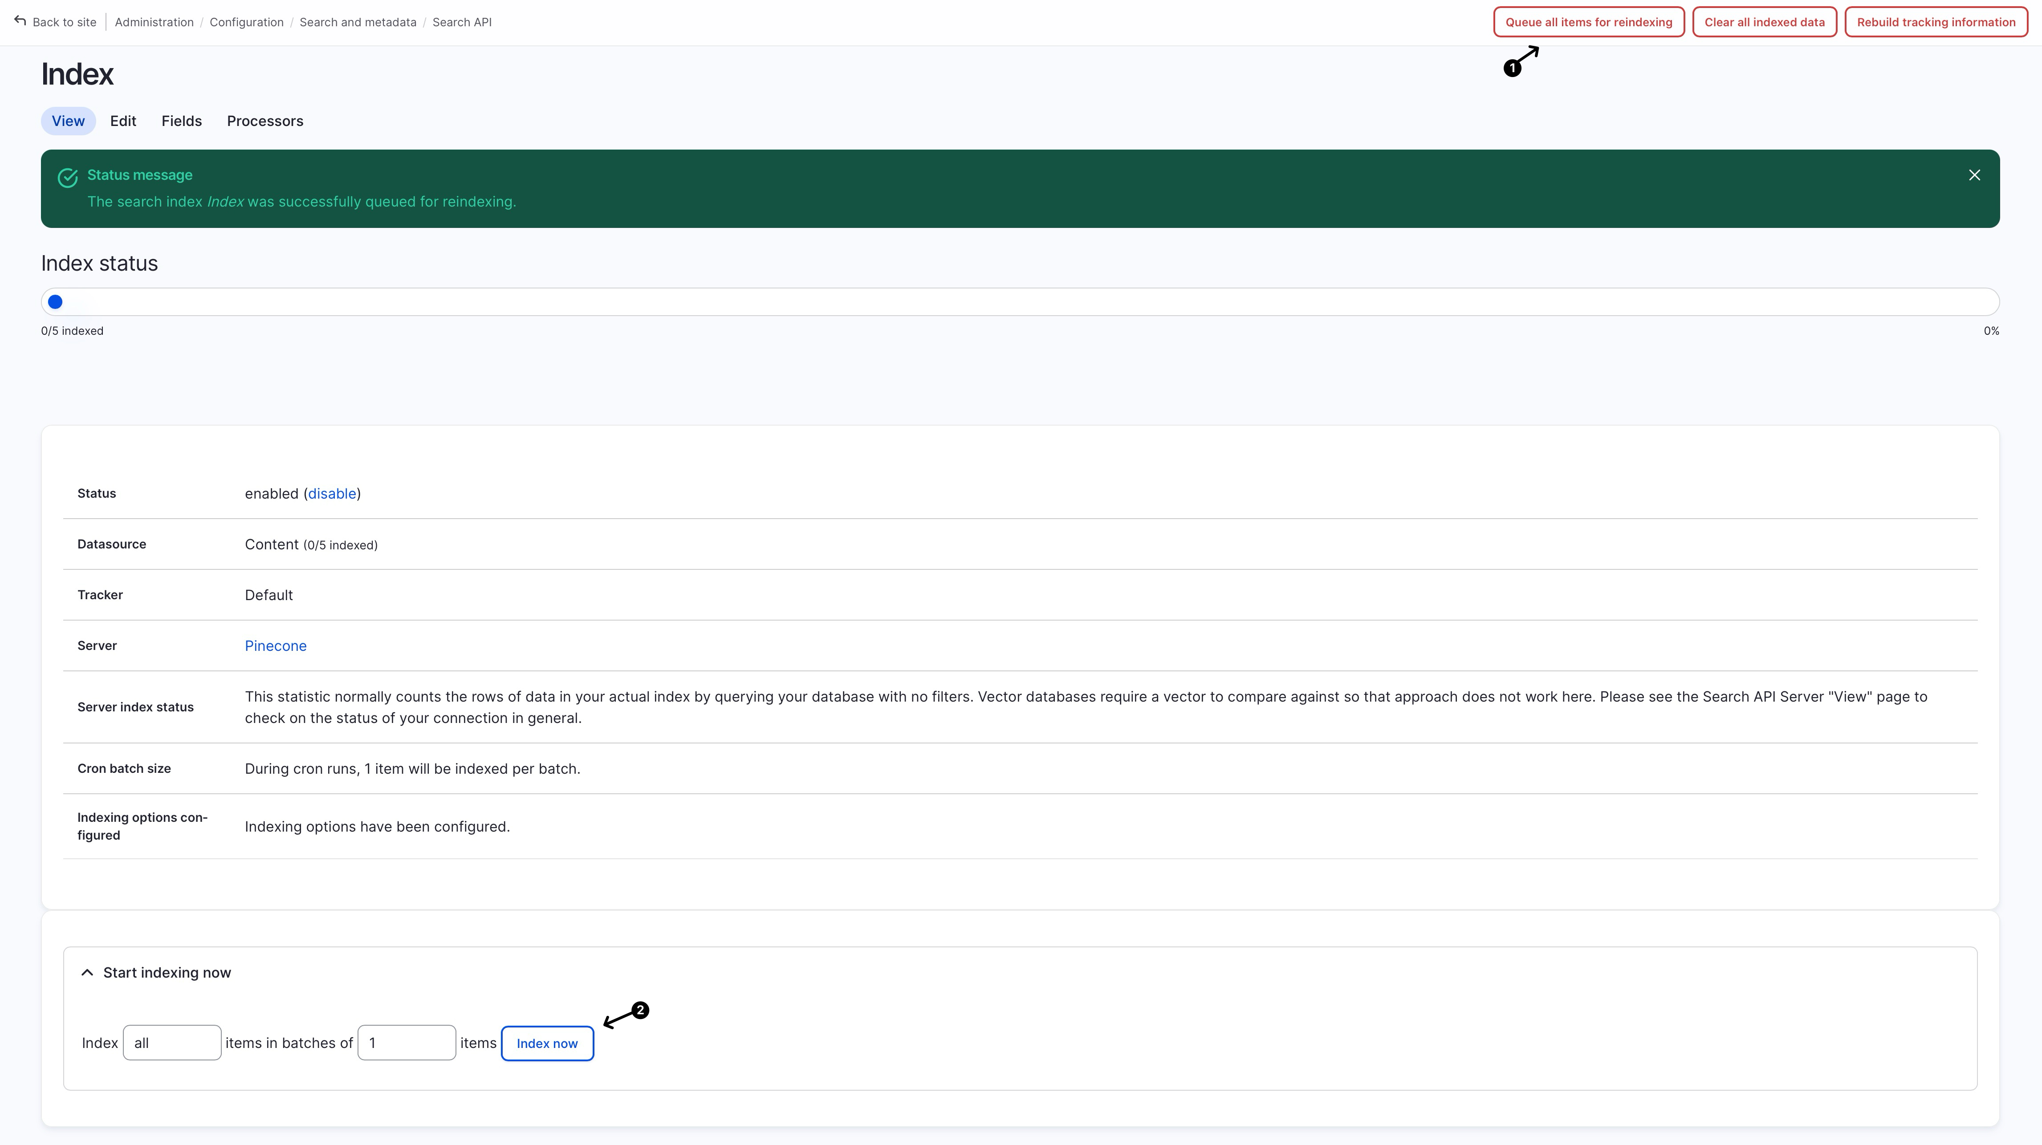The height and width of the screenshot is (1145, 2042).
Task: Open the Fields tab
Action: [182, 121]
